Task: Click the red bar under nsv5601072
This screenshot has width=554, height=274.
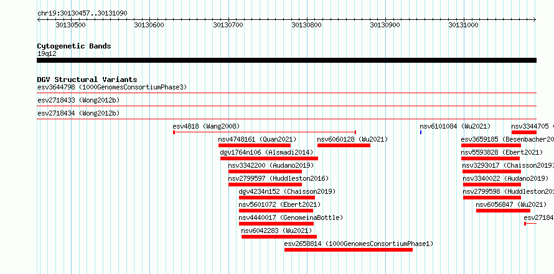Action: click(276, 211)
